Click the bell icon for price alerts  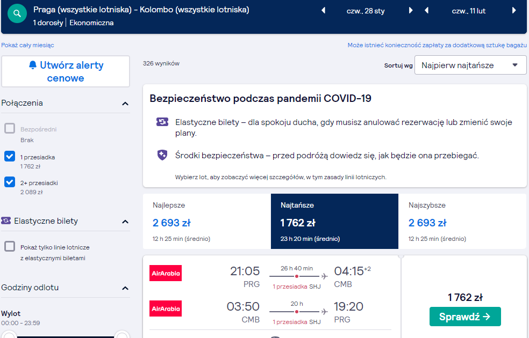coord(33,65)
